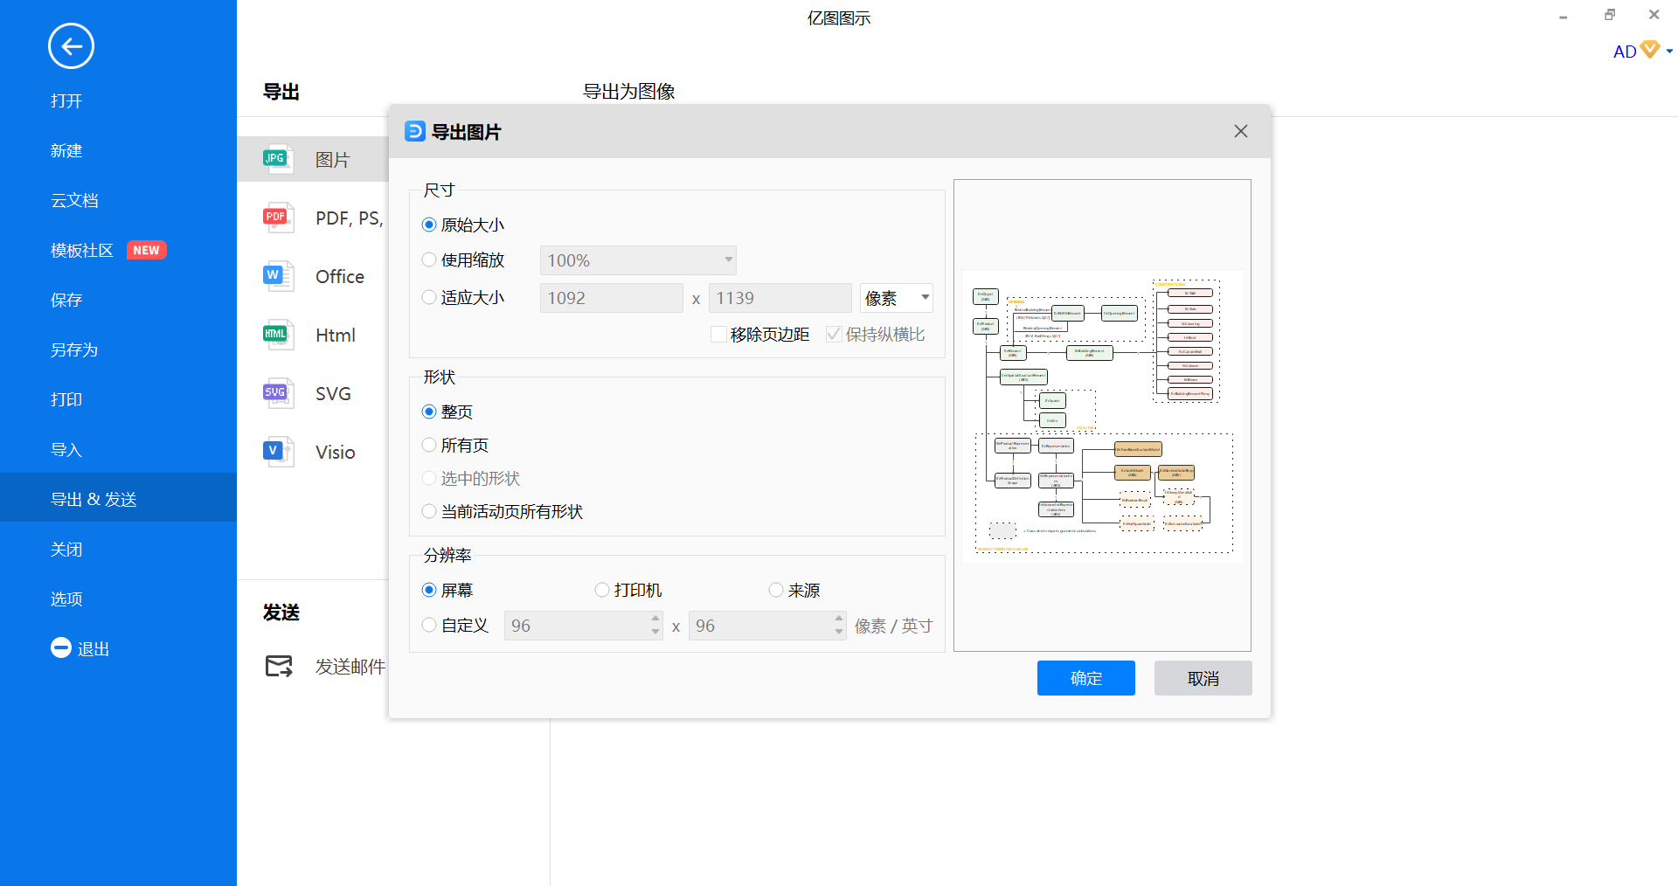The image size is (1678, 886).
Task: Click the premium diamond icon
Action: coord(1650,50)
